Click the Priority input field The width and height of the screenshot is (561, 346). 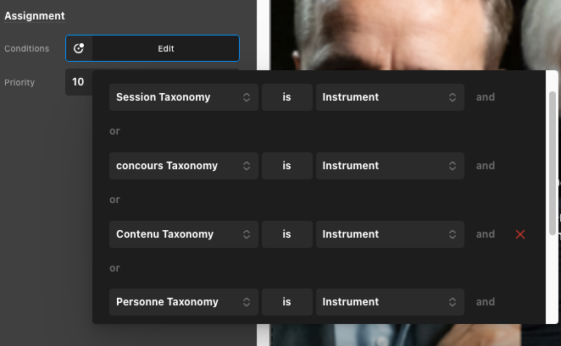tap(79, 82)
